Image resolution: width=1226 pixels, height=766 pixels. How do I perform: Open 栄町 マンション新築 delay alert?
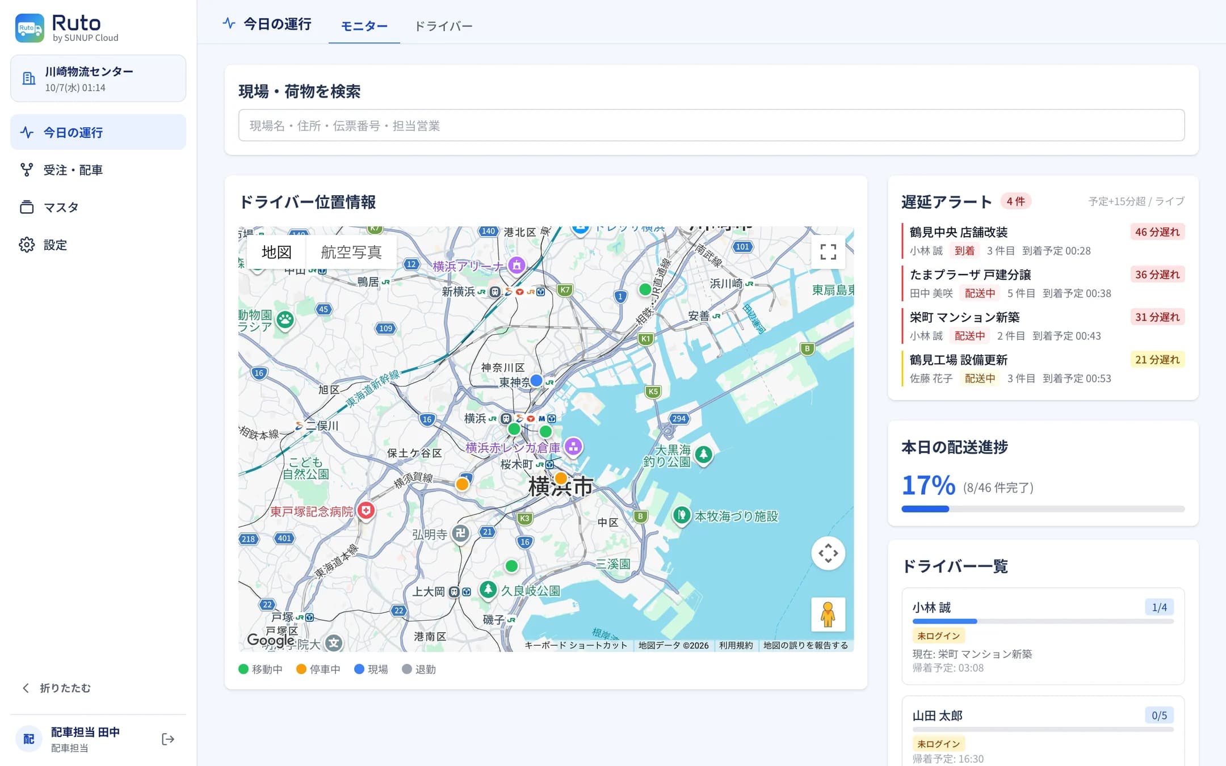1043,326
